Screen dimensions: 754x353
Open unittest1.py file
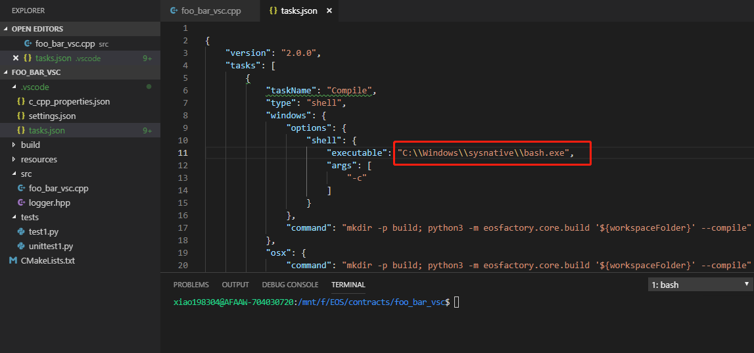(x=51, y=246)
